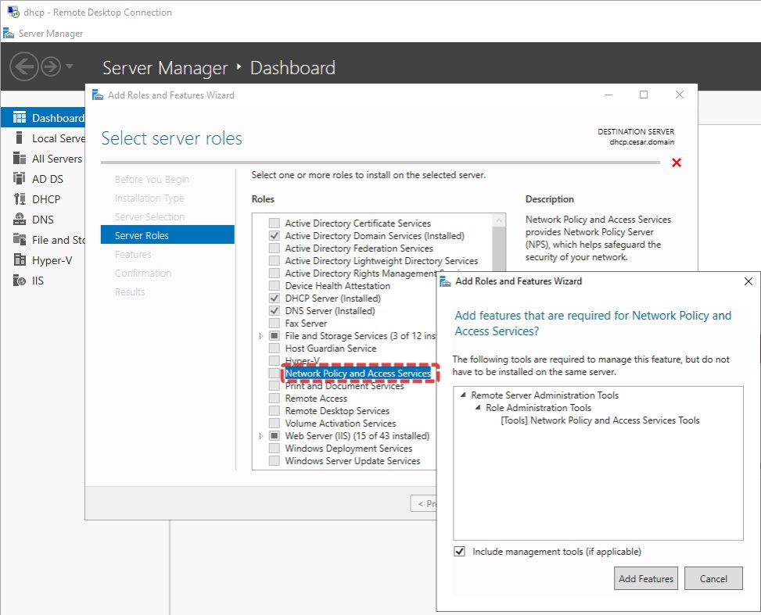761x615 pixels.
Task: Click the back navigation arrow
Action: pos(24,67)
